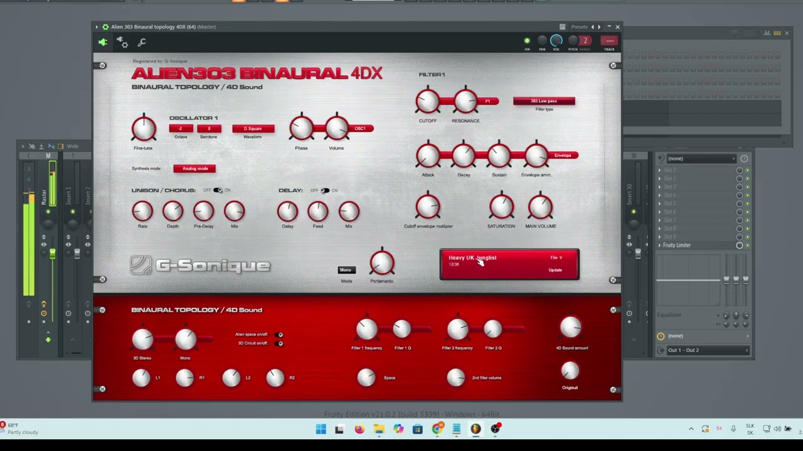Toggle Analog mode synthesis button
This screenshot has width=803, height=451.
[195, 168]
